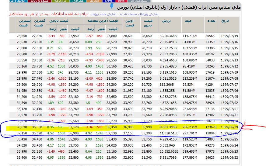Select the date cell 1399/07/08
Screen dimensions: 266x166
pyautogui.click(x=229, y=79)
